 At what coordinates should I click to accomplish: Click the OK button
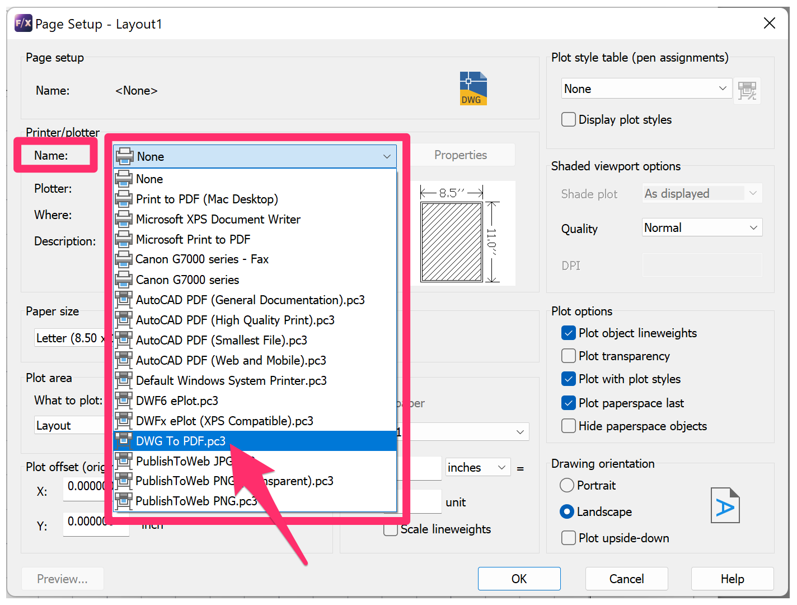click(x=519, y=579)
